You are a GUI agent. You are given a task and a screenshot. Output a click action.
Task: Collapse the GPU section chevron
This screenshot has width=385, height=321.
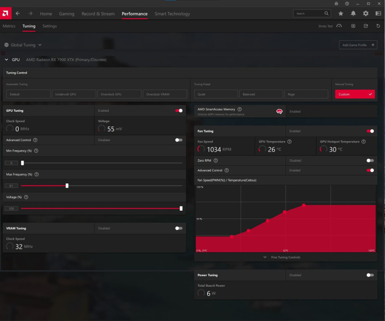point(6,60)
